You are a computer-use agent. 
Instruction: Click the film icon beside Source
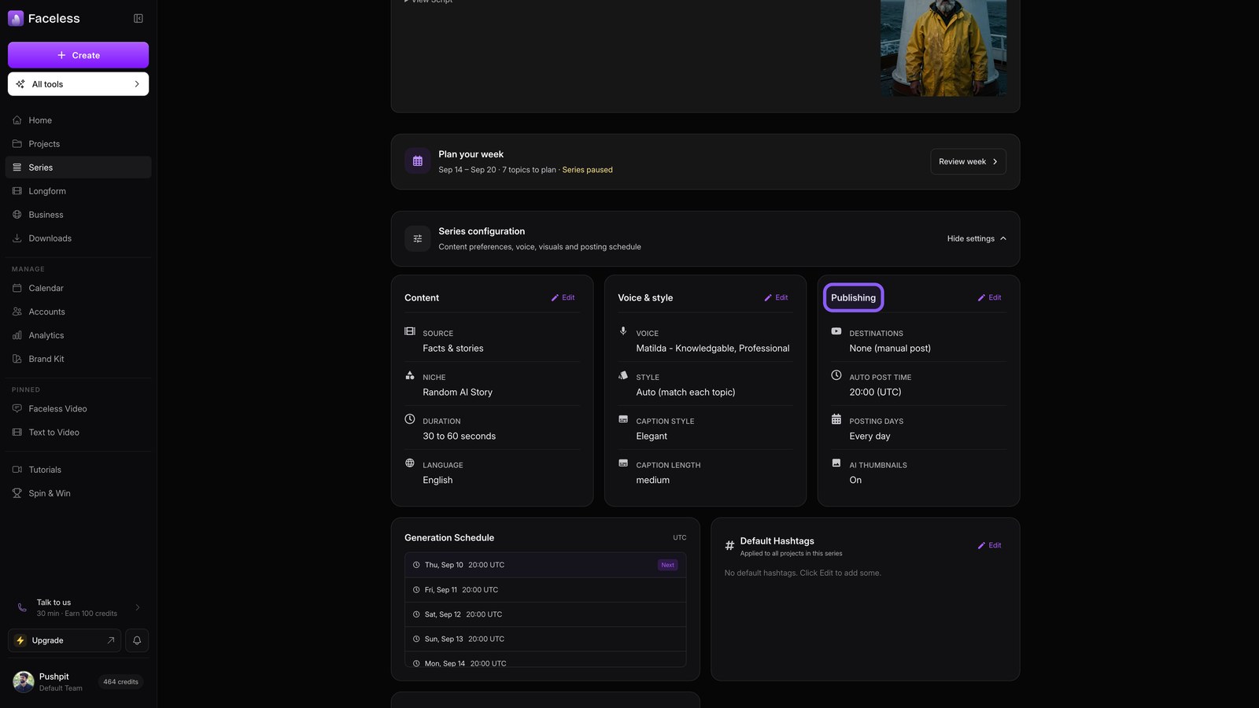[410, 331]
